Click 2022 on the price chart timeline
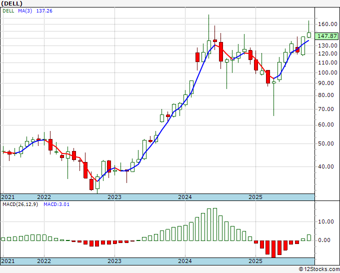Image resolution: width=340 pixels, height=273 pixels. tap(44, 197)
